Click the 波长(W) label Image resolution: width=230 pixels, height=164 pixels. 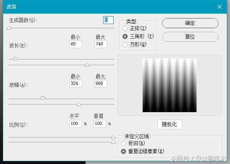pos(19,45)
